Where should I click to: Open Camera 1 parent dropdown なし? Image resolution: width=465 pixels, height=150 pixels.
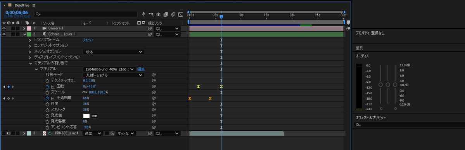[x=167, y=28]
